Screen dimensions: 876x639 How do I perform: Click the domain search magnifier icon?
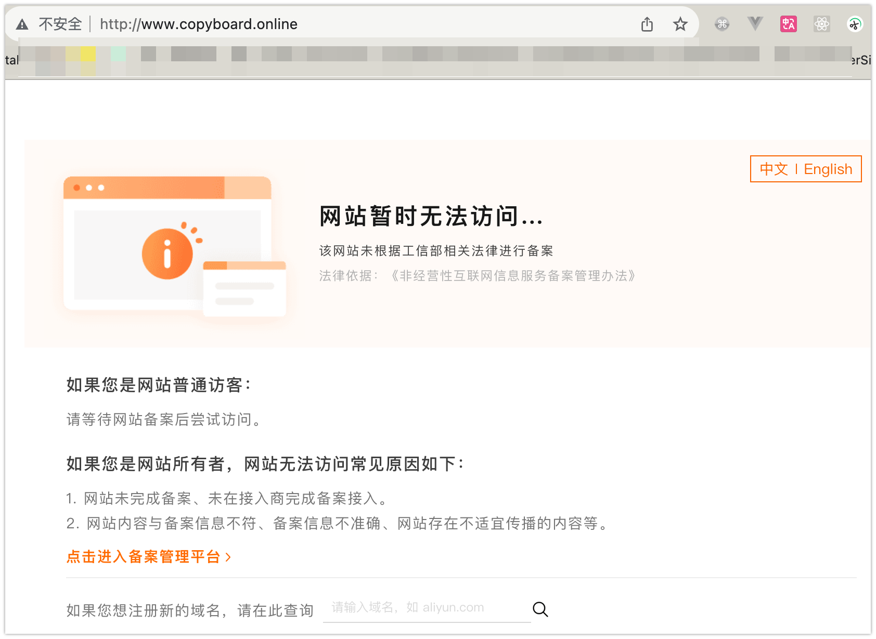[x=540, y=609]
